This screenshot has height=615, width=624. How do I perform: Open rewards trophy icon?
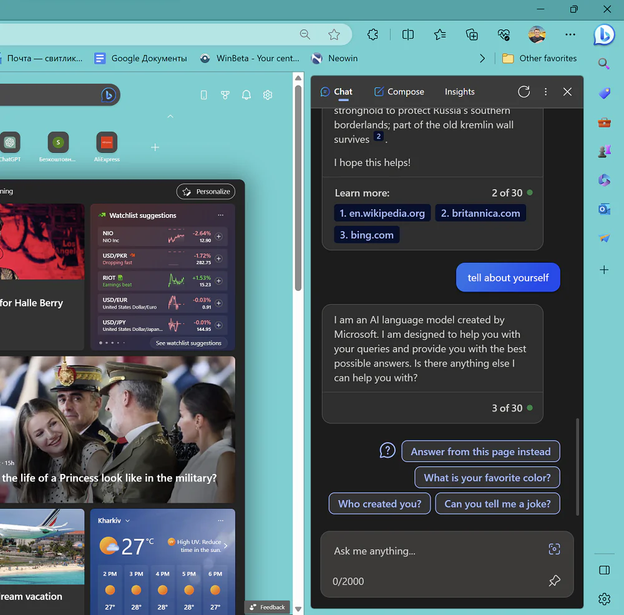[225, 95]
